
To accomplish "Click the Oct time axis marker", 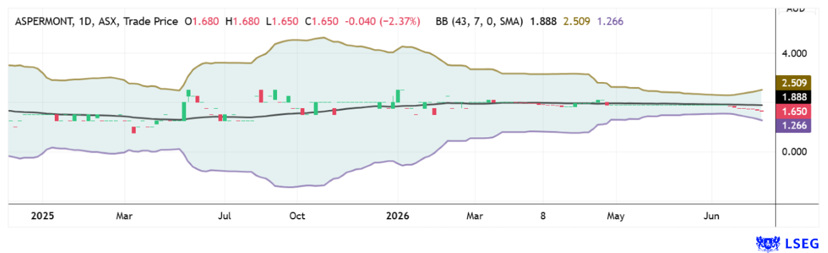I will [x=297, y=216].
